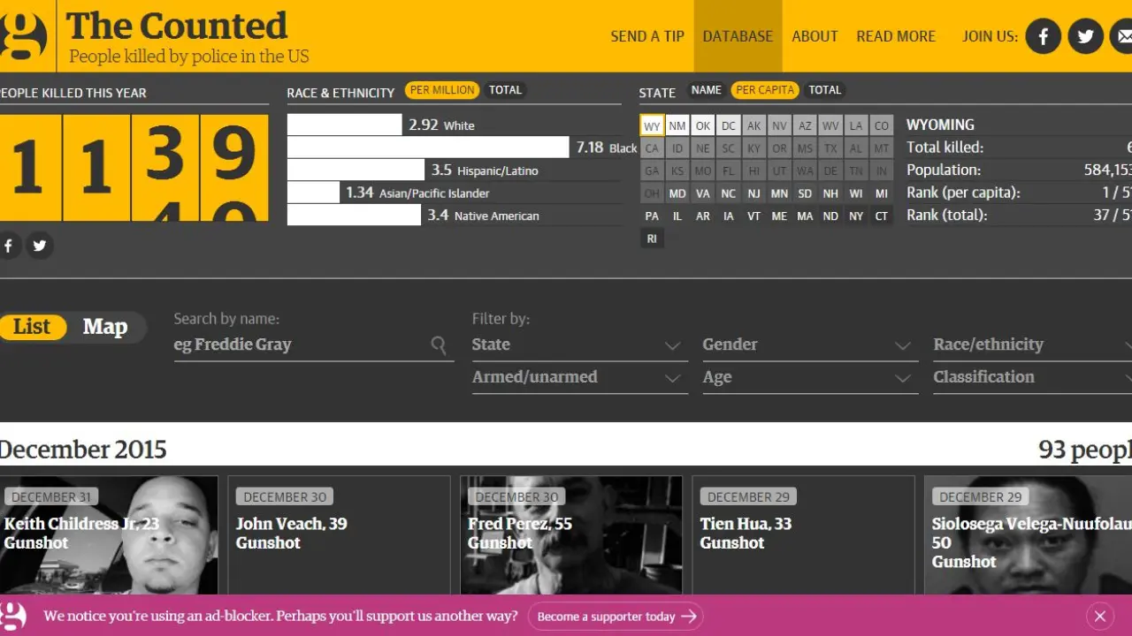Share the yearly count via Twitter icon

40,246
